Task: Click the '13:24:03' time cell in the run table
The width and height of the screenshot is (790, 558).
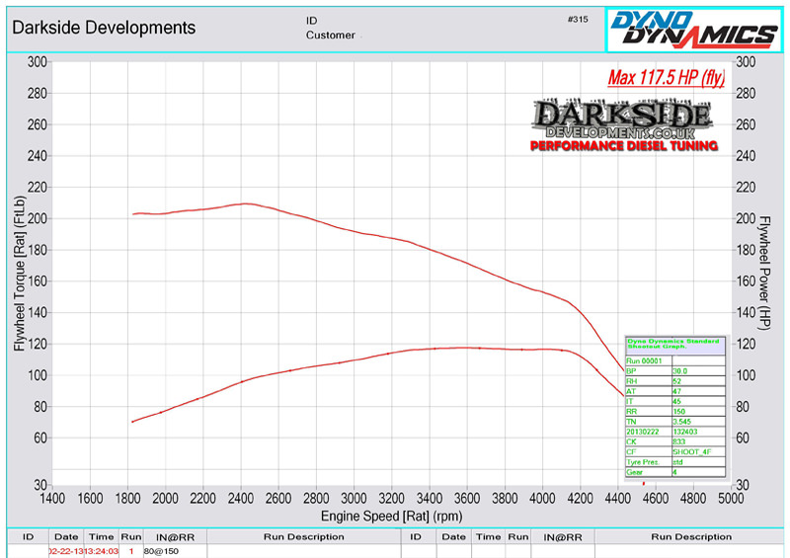Action: 102,551
